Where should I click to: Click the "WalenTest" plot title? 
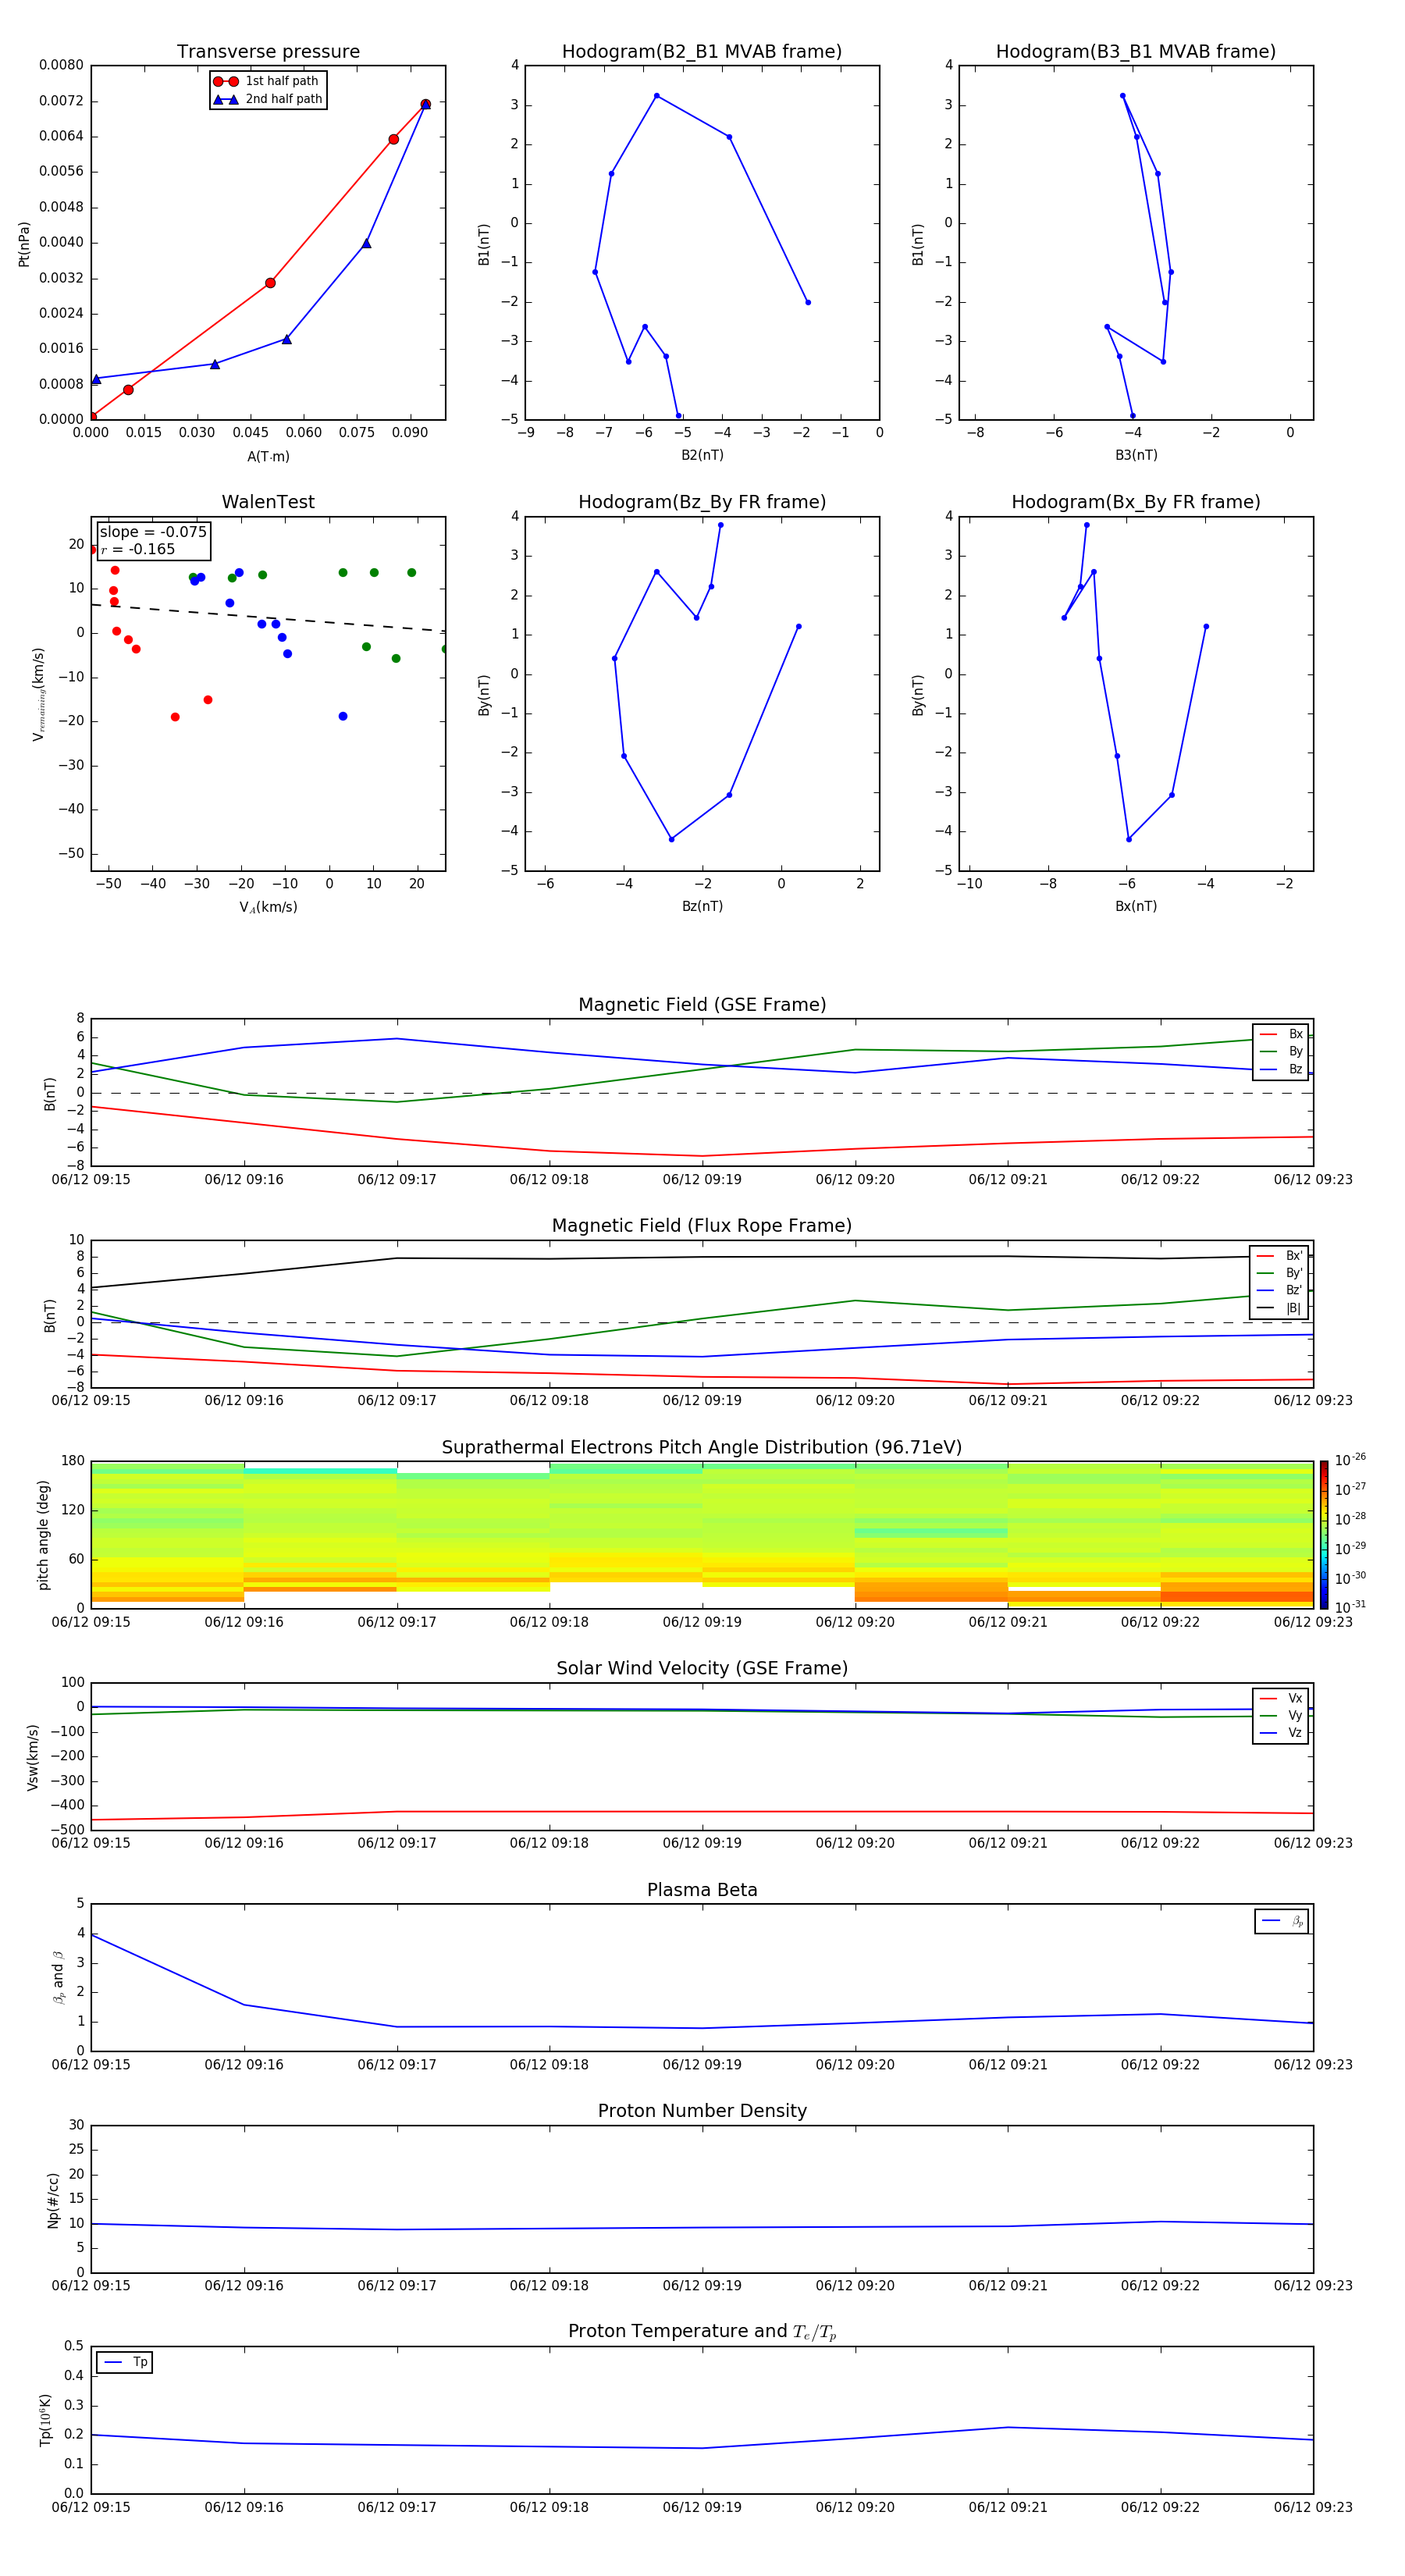tap(268, 502)
